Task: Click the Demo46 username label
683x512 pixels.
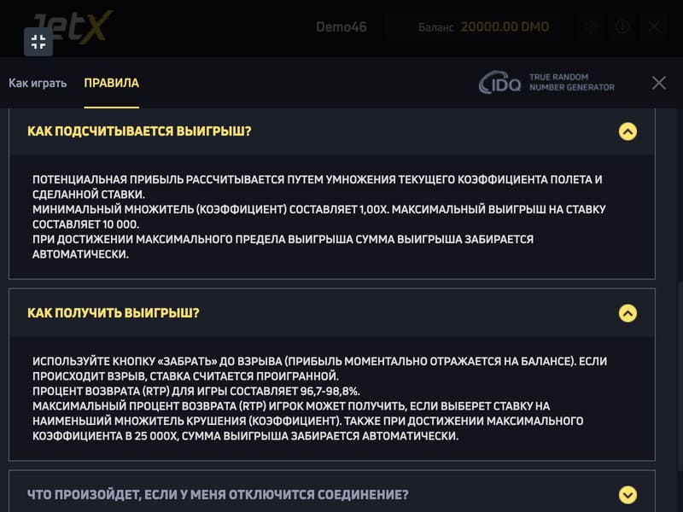Action: (341, 27)
